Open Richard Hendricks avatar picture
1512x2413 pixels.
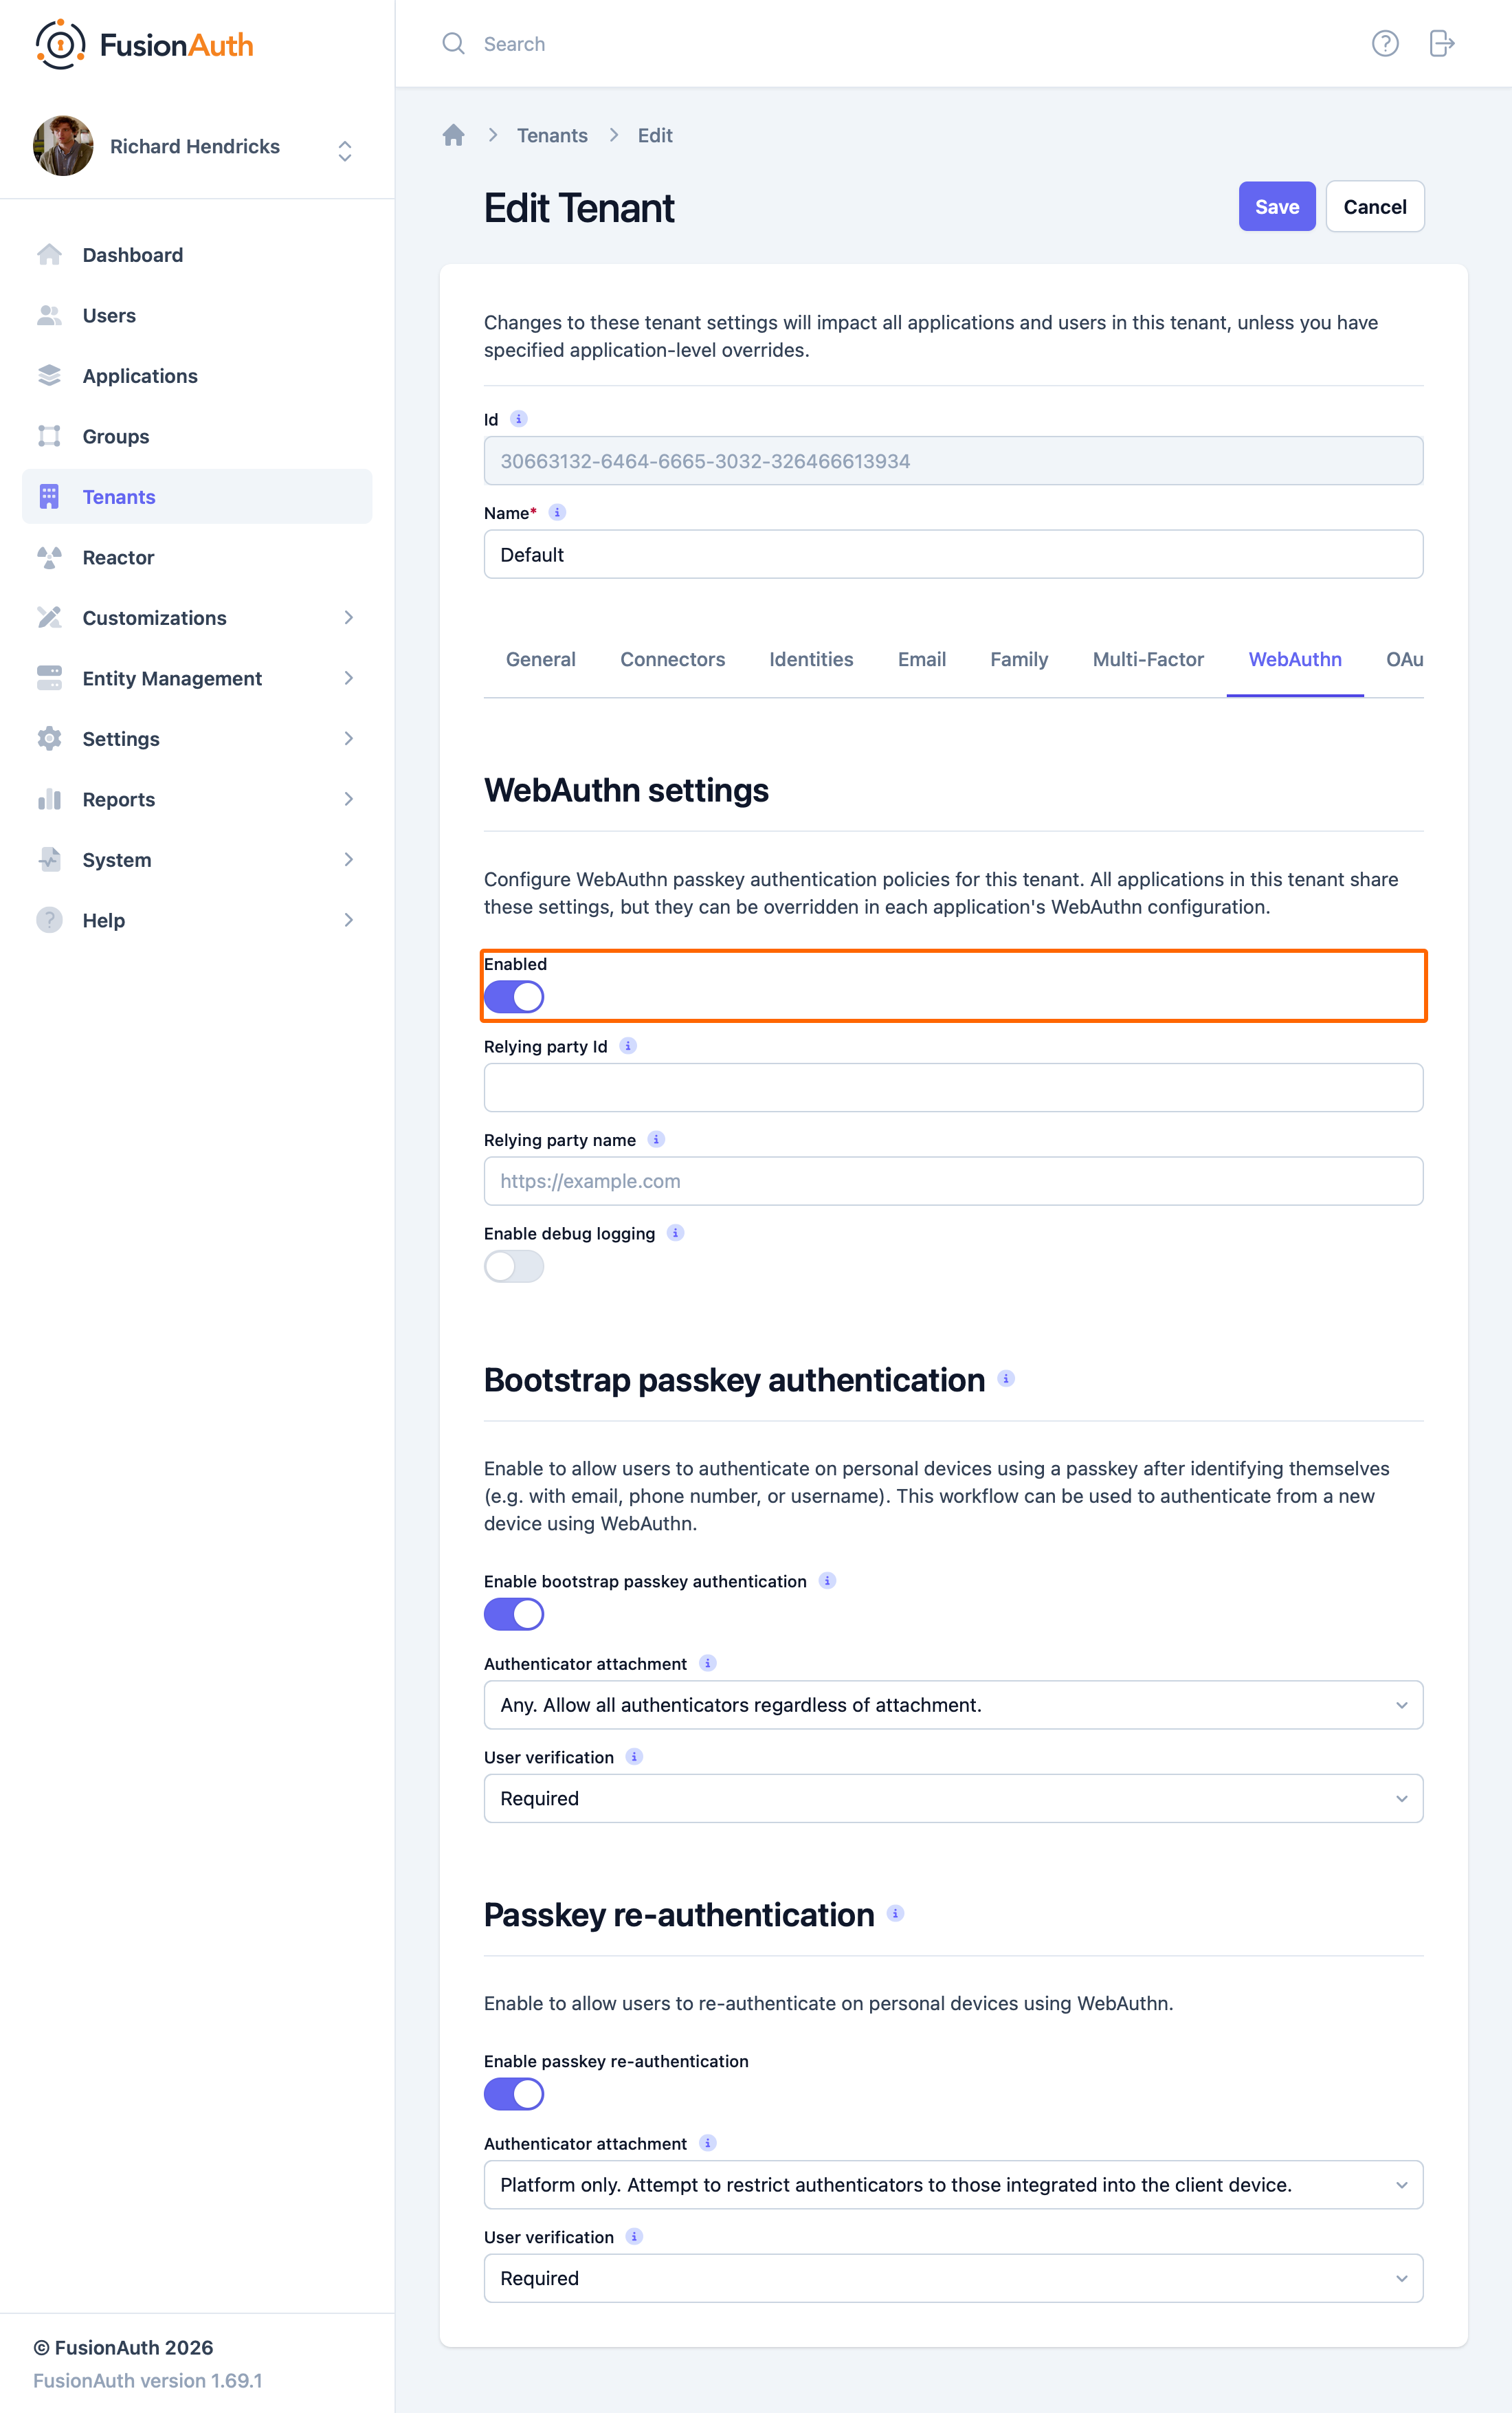63,146
